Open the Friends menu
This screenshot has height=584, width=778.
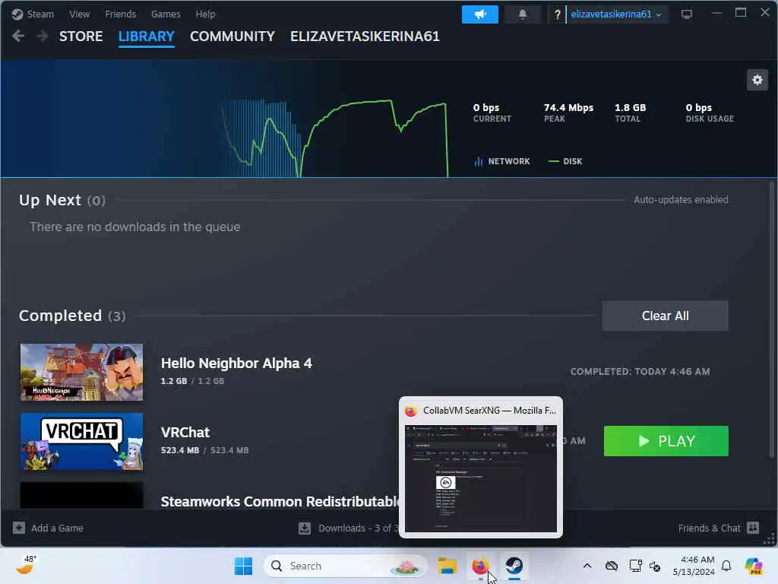pyautogui.click(x=121, y=14)
